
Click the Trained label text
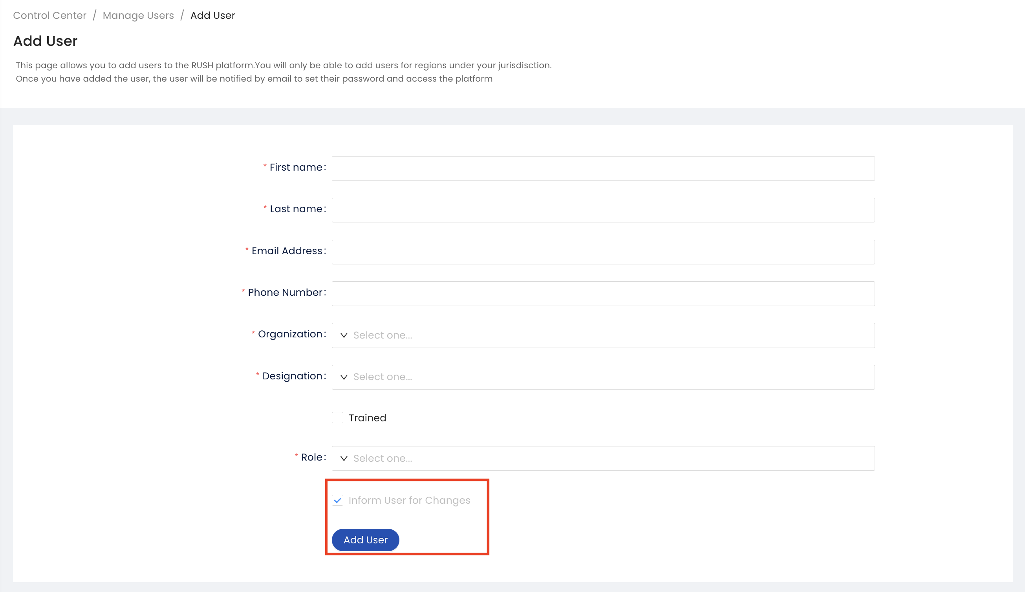coord(367,418)
